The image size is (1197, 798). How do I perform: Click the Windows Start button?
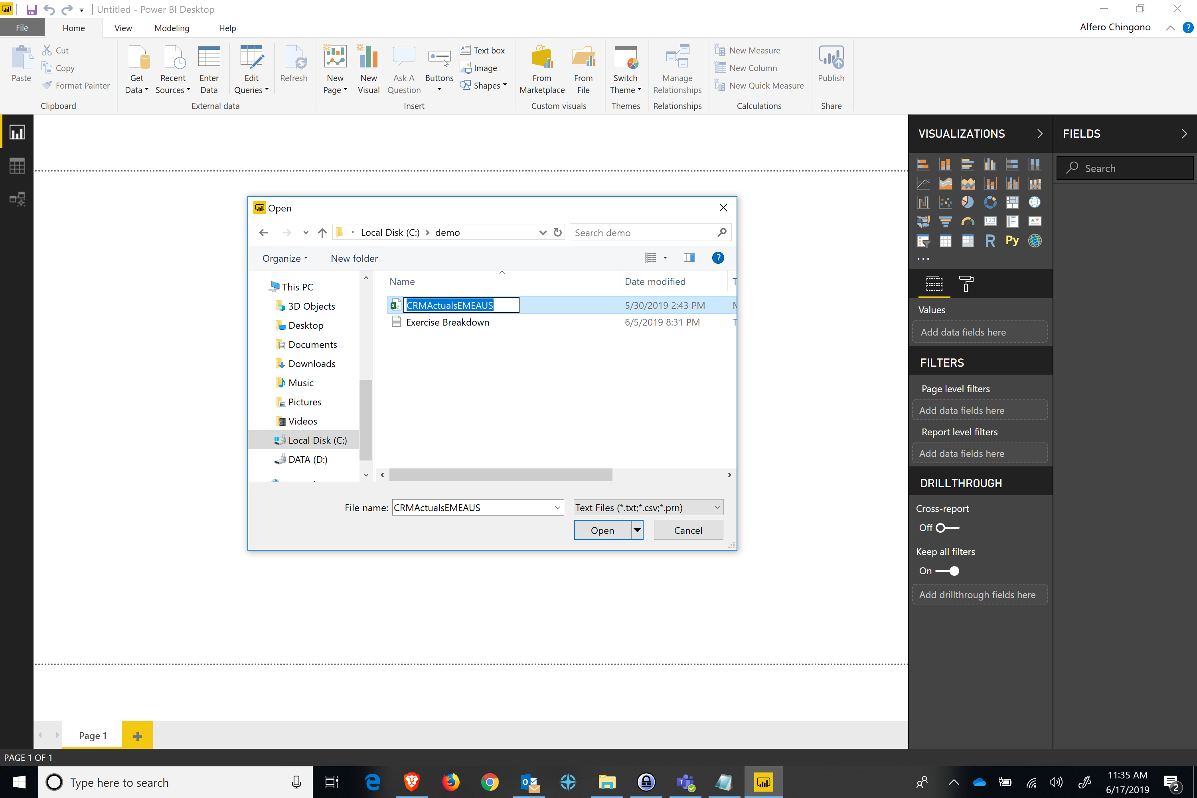[19, 782]
